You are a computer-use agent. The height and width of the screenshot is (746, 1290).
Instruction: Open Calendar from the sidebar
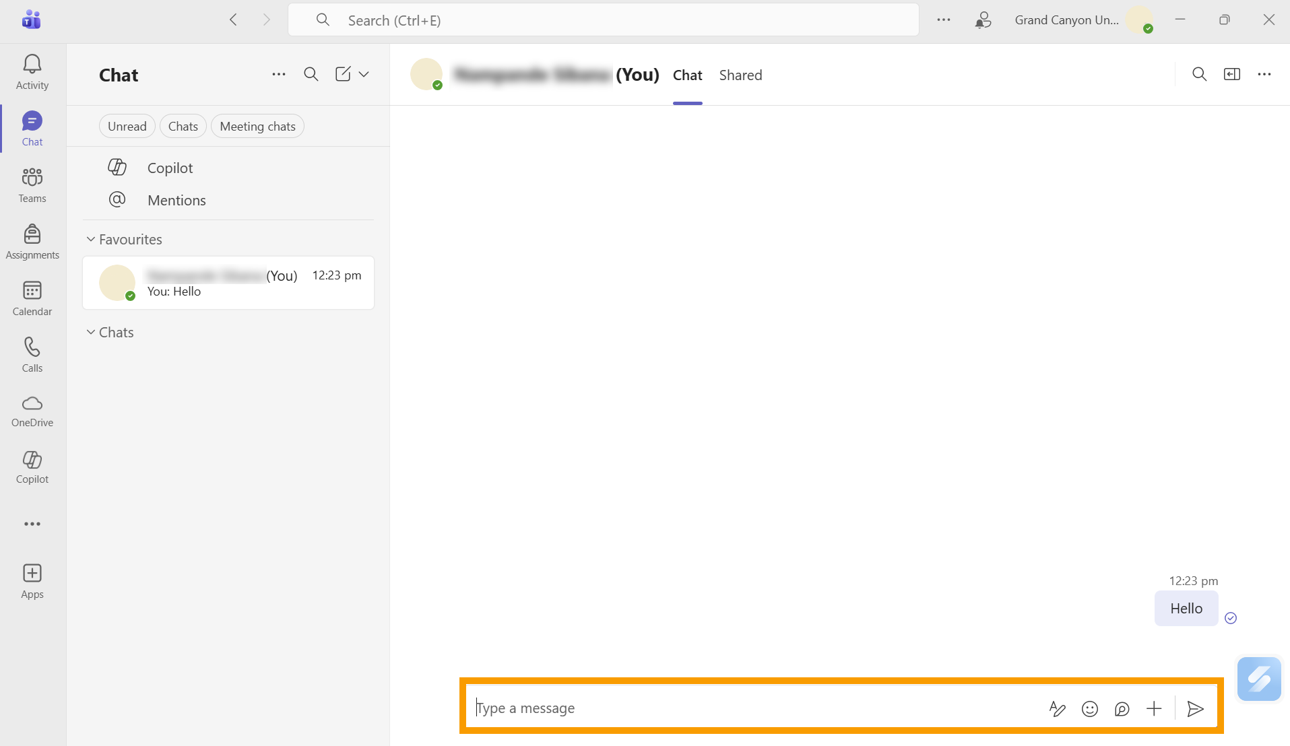pos(32,298)
